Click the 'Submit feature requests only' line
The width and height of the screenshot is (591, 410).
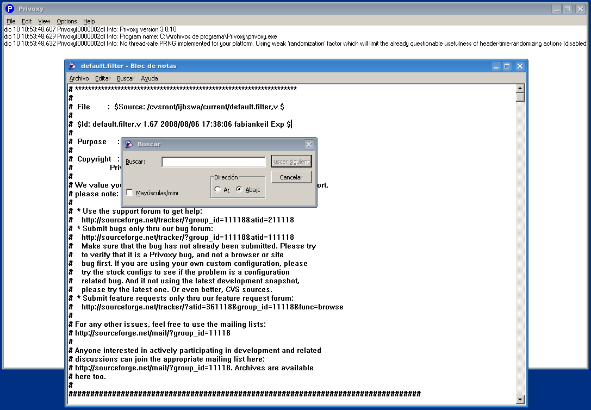pos(181,298)
